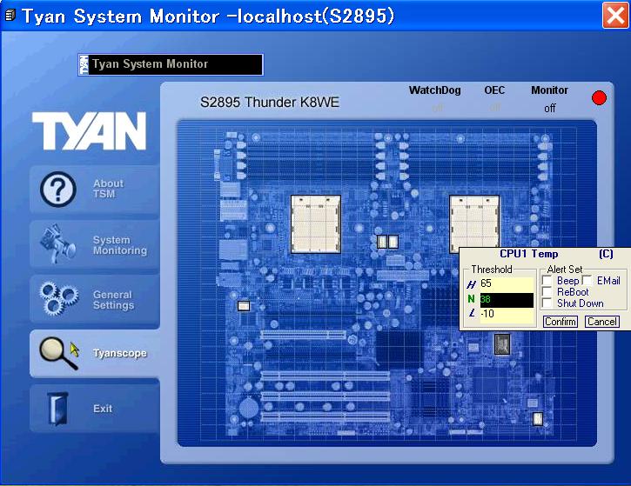Click the small TYAN icon in the banner
Viewport: 631px width, 486px height.
[84, 64]
